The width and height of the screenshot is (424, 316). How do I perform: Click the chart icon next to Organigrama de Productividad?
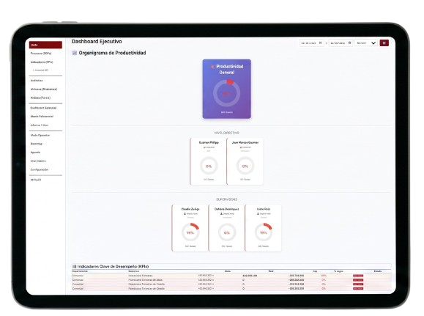click(75, 53)
